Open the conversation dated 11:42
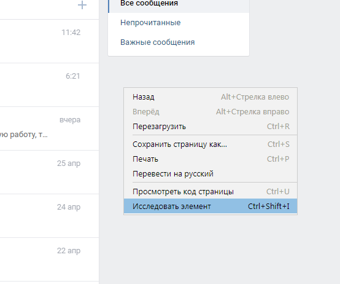This screenshot has width=340, height=284. (x=50, y=41)
